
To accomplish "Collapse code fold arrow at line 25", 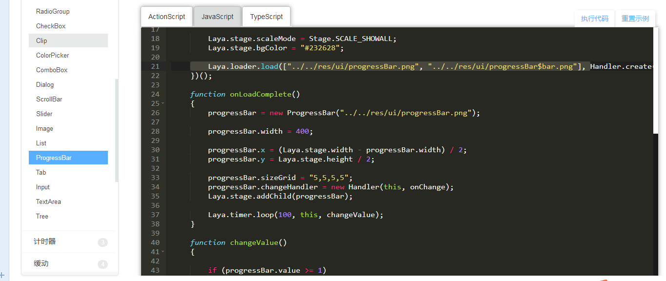I will [x=163, y=103].
